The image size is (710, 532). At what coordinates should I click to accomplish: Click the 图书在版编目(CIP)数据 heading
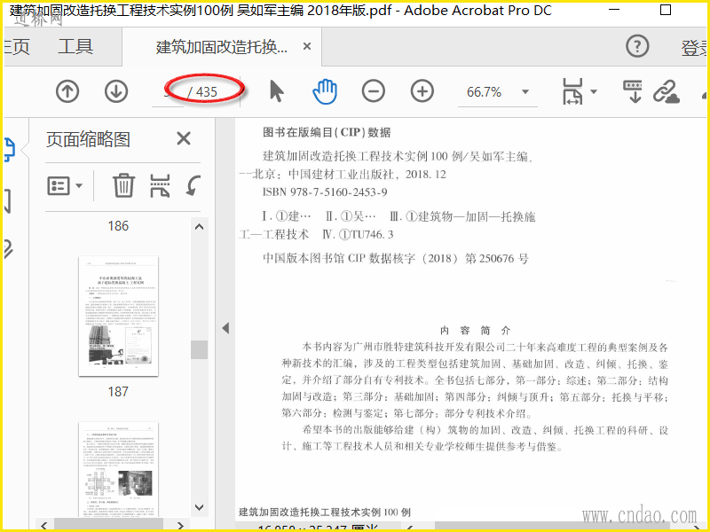[x=327, y=132]
